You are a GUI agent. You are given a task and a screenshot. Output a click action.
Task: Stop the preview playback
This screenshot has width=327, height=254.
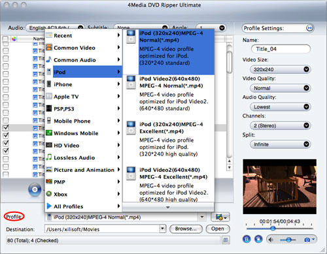(258, 239)
